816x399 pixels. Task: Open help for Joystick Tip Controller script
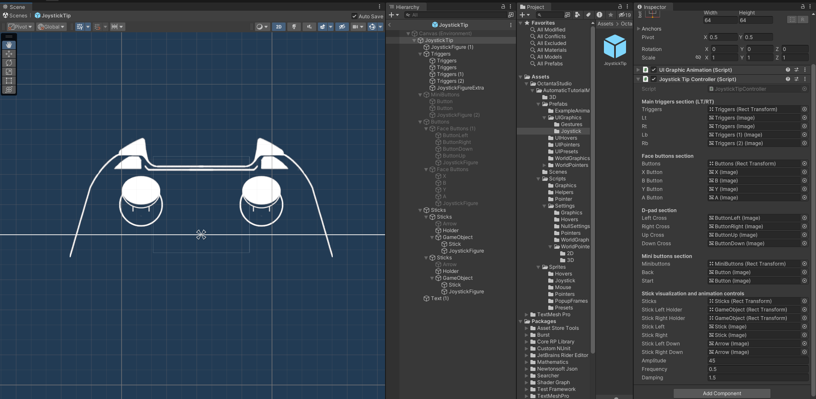[788, 79]
